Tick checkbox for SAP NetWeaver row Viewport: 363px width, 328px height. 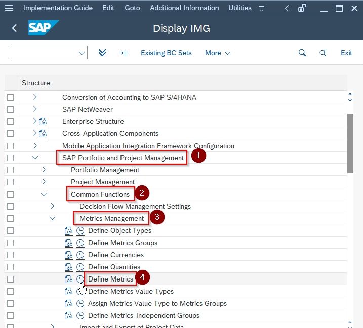(11, 109)
